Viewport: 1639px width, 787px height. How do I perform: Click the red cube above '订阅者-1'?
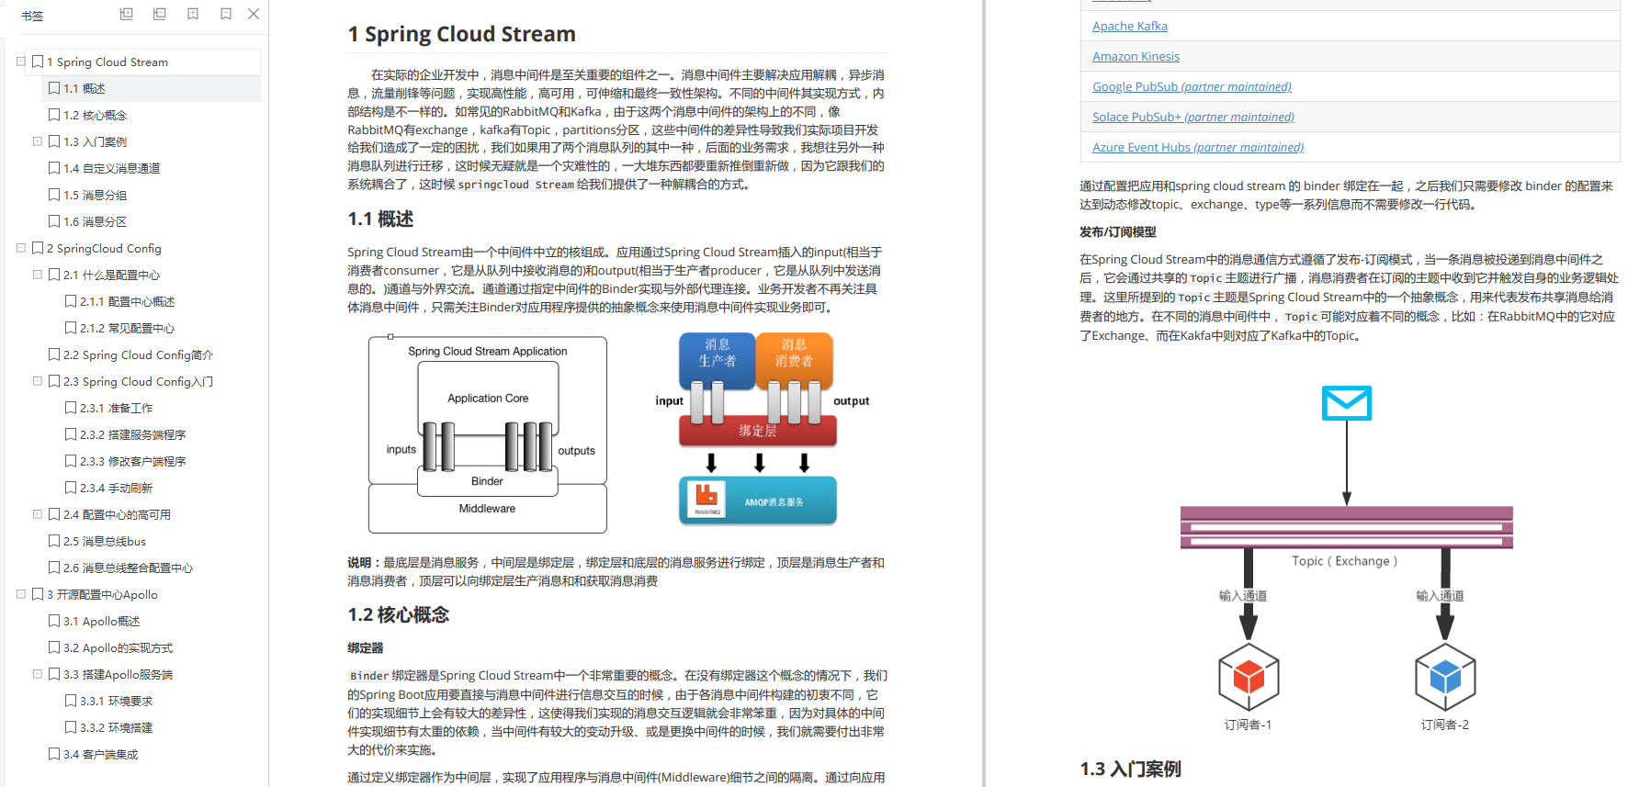click(1249, 678)
